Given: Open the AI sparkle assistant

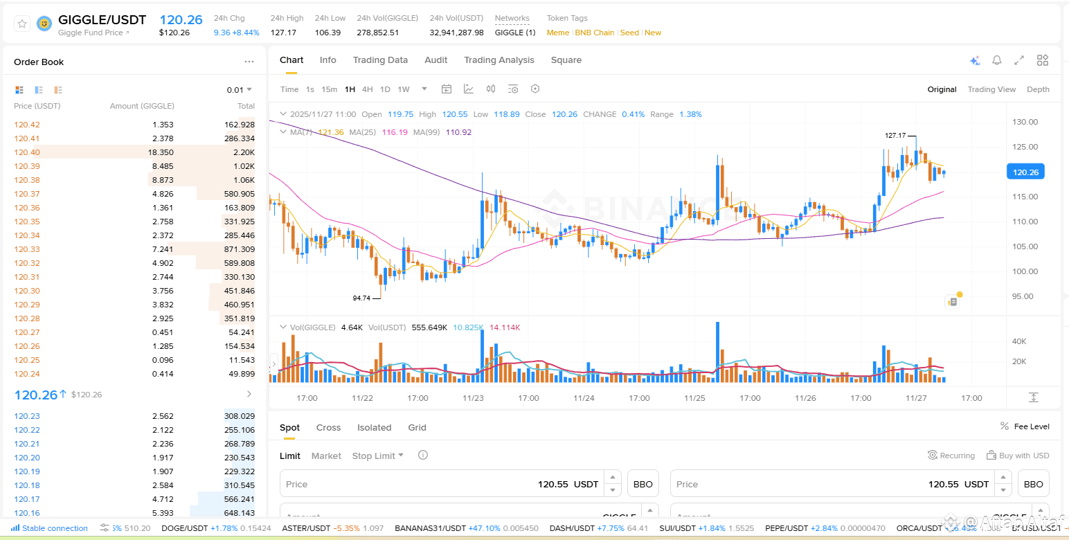Looking at the screenshot, I should point(975,60).
